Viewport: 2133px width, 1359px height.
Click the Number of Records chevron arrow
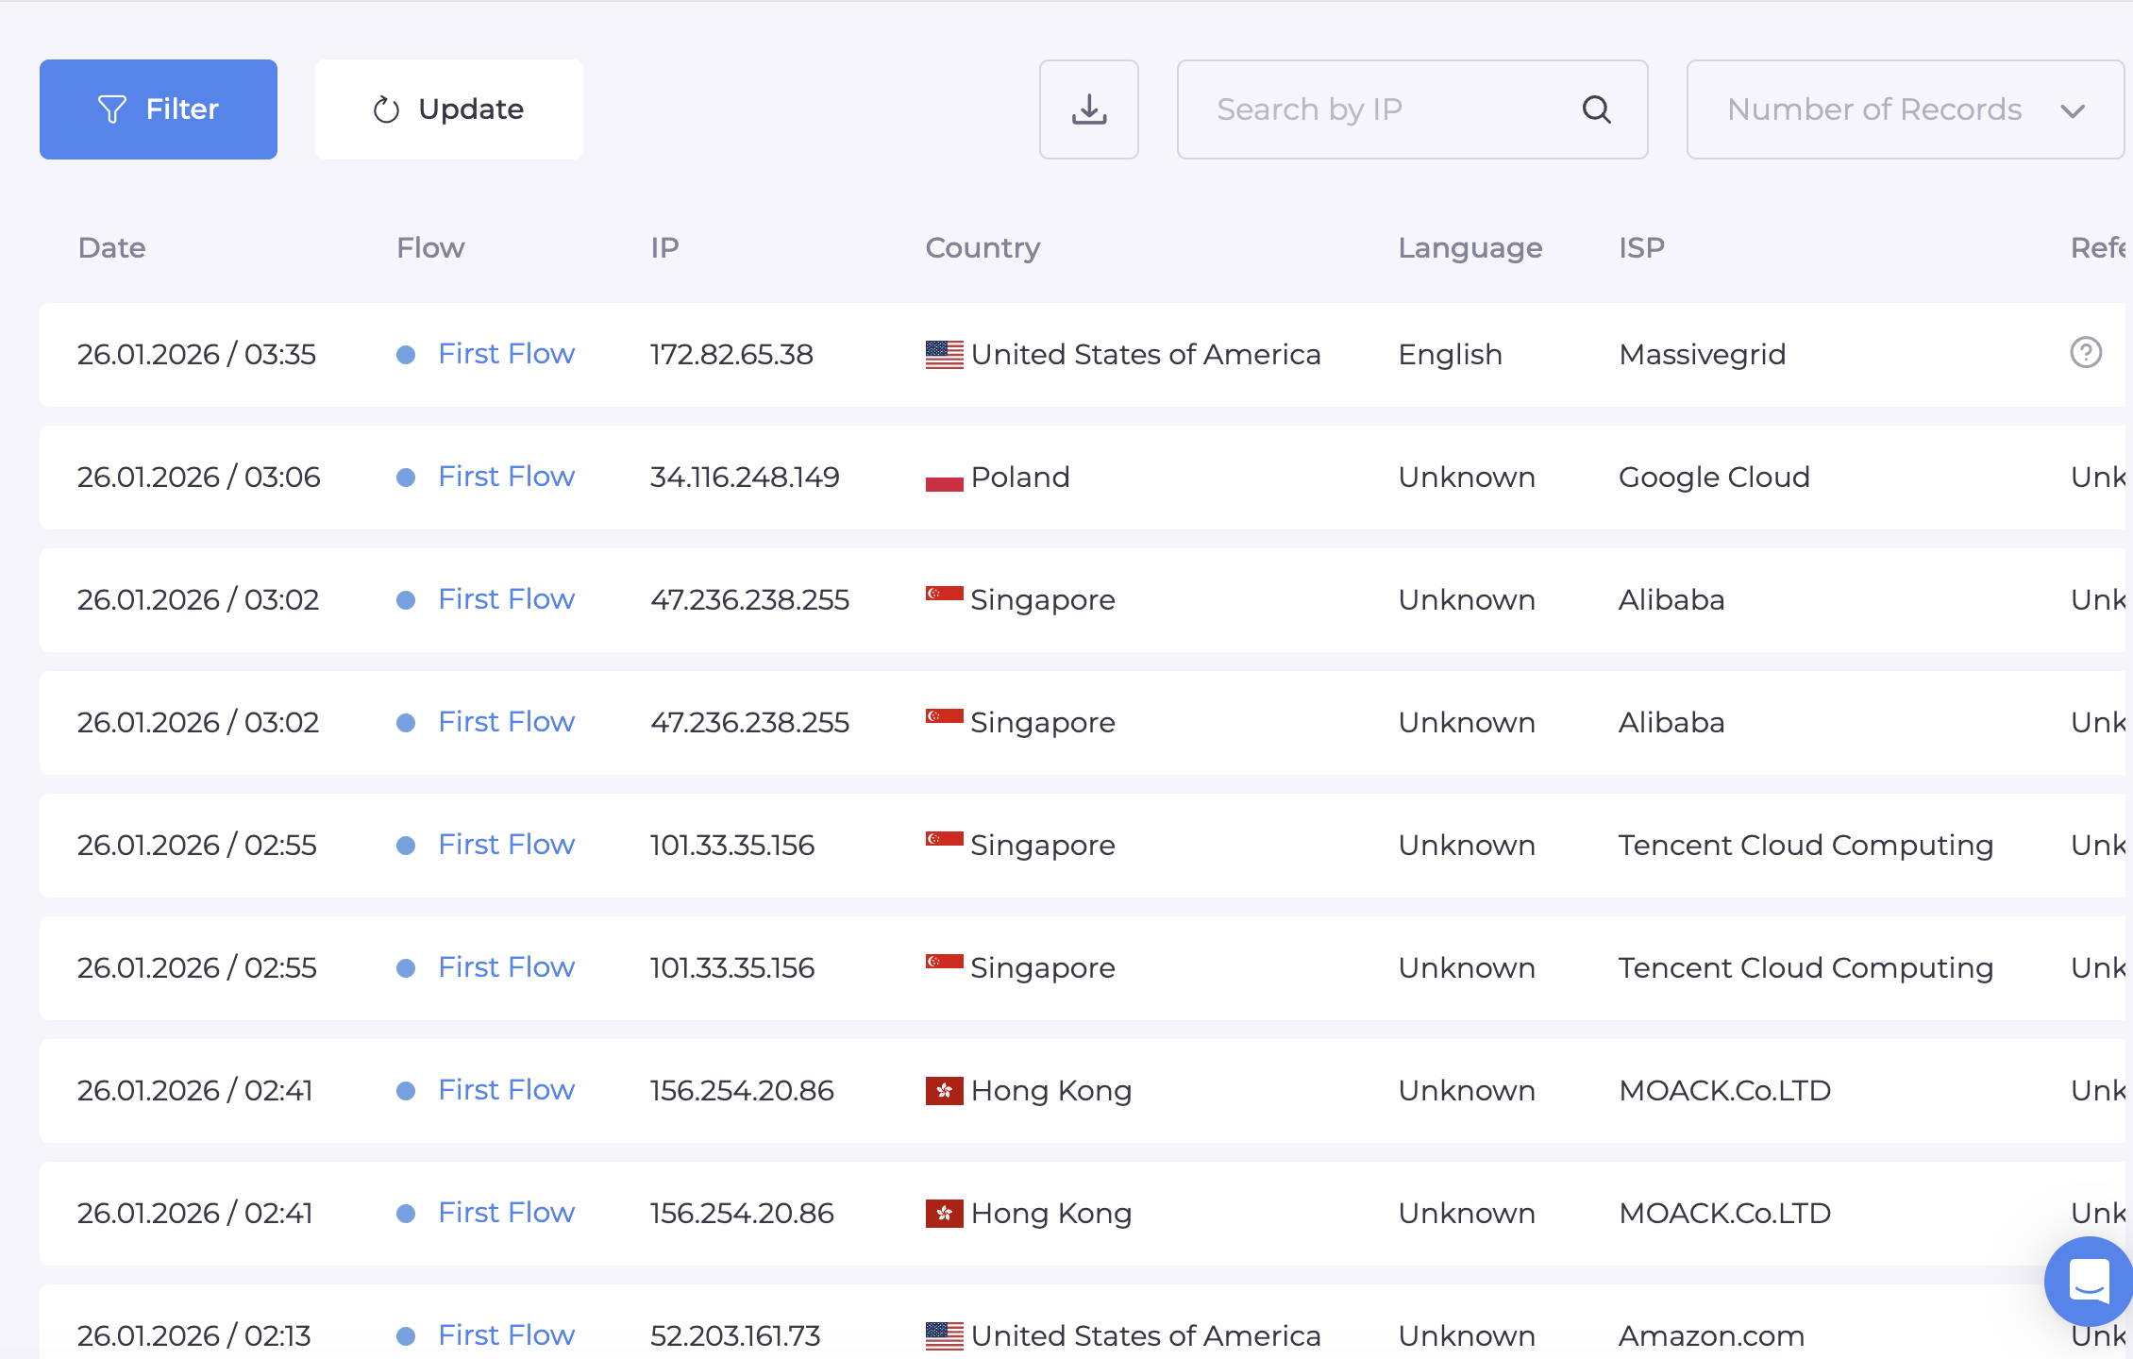[2073, 111]
